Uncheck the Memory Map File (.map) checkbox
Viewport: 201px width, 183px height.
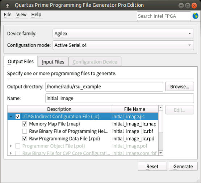[x=25, y=124]
